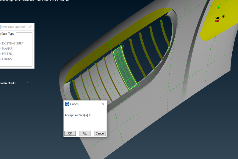Click the highlighted green Coons surface preview
Screen dimensions: 238x159
(125, 68)
